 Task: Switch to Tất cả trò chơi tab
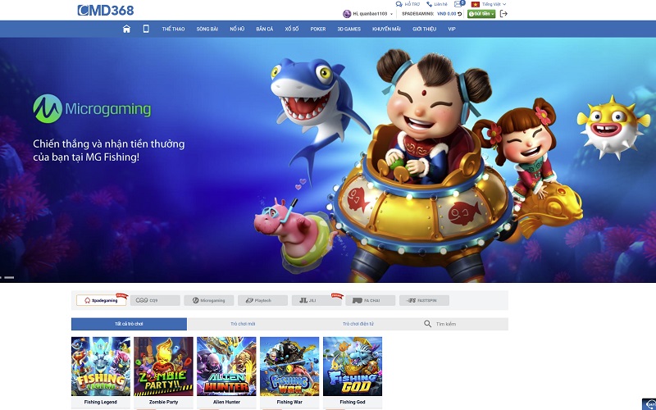tap(129, 324)
